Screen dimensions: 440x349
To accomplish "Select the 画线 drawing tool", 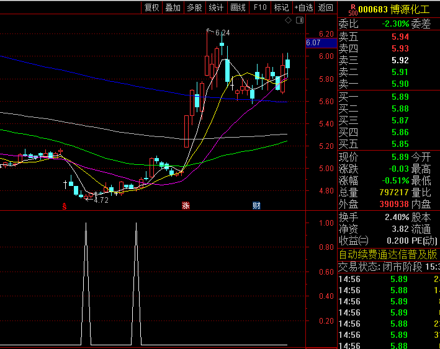I will click(x=238, y=7).
